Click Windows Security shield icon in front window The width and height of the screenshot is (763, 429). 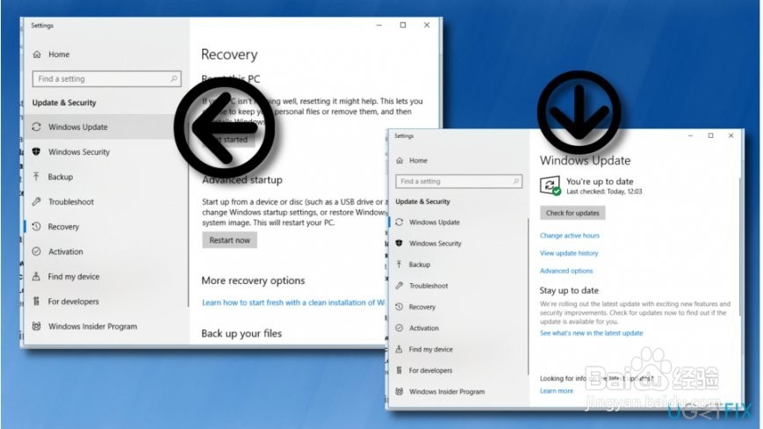click(399, 243)
